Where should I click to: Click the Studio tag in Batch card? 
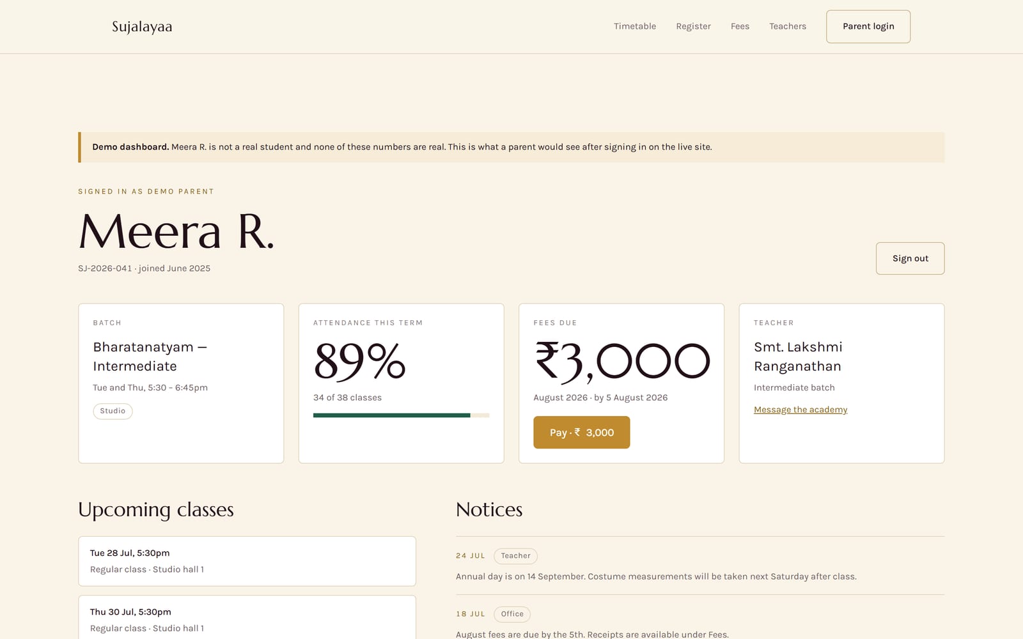[x=113, y=411]
